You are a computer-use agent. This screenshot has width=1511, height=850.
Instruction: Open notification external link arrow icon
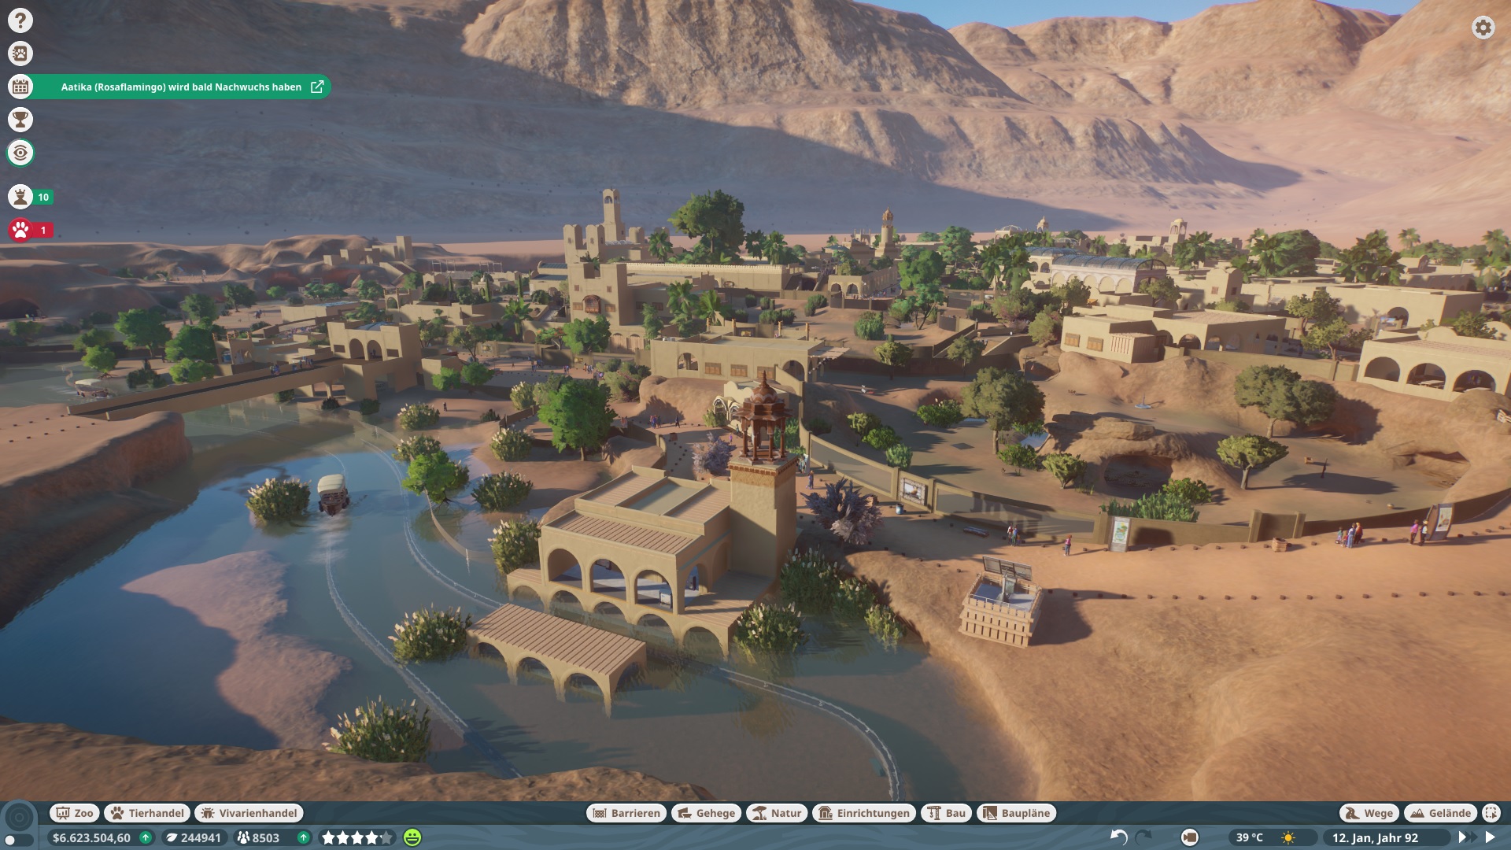[317, 87]
